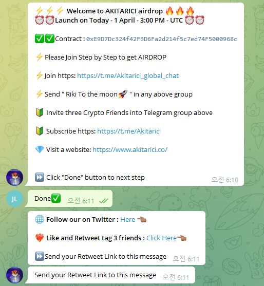
Task: Click the rocket emoji after 'Riki To the moon'
Action: pos(123,94)
